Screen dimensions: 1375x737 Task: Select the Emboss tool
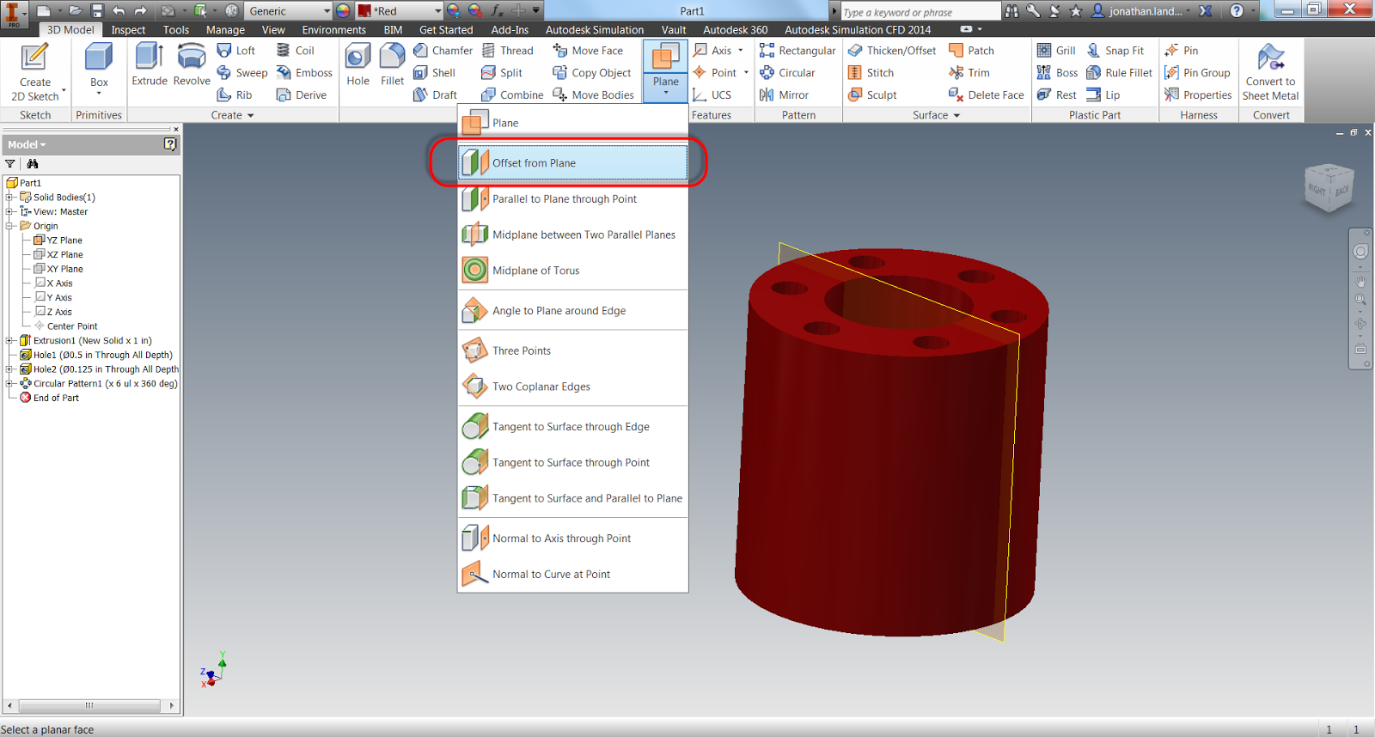(x=304, y=73)
